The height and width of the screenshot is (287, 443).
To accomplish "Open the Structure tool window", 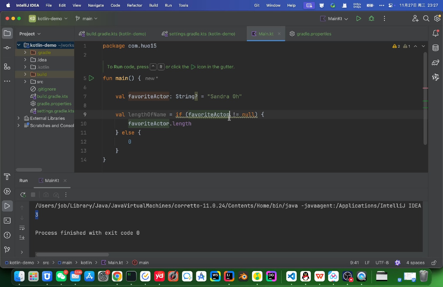I will tap(7, 67).
